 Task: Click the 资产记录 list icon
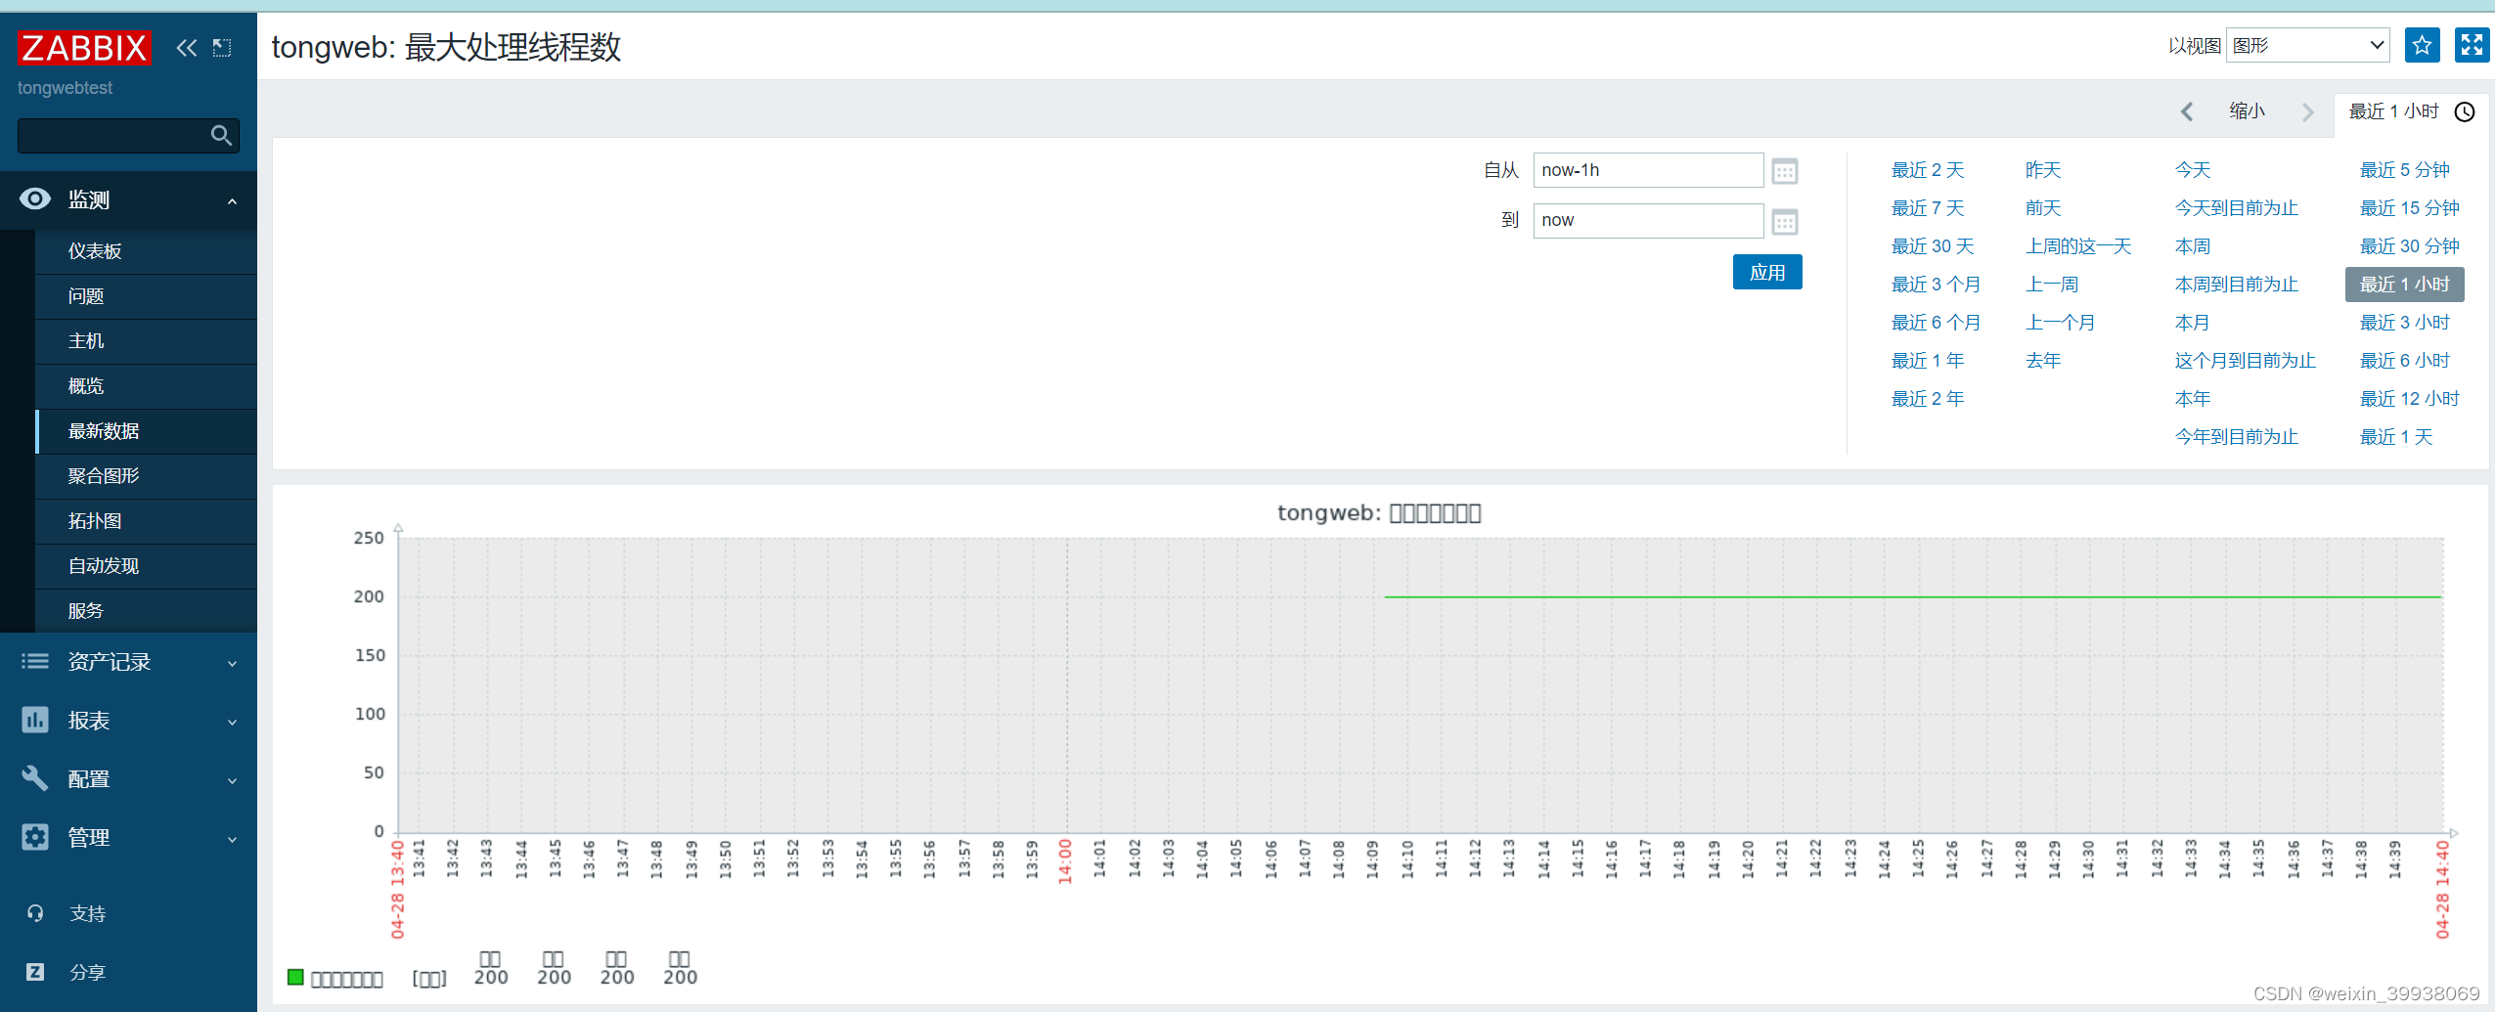click(35, 662)
